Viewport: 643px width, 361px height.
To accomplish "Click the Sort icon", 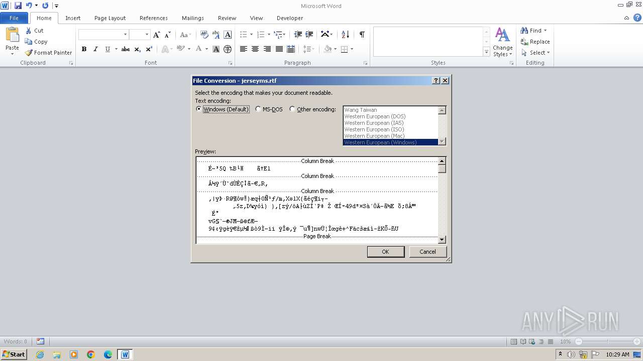I will (345, 35).
